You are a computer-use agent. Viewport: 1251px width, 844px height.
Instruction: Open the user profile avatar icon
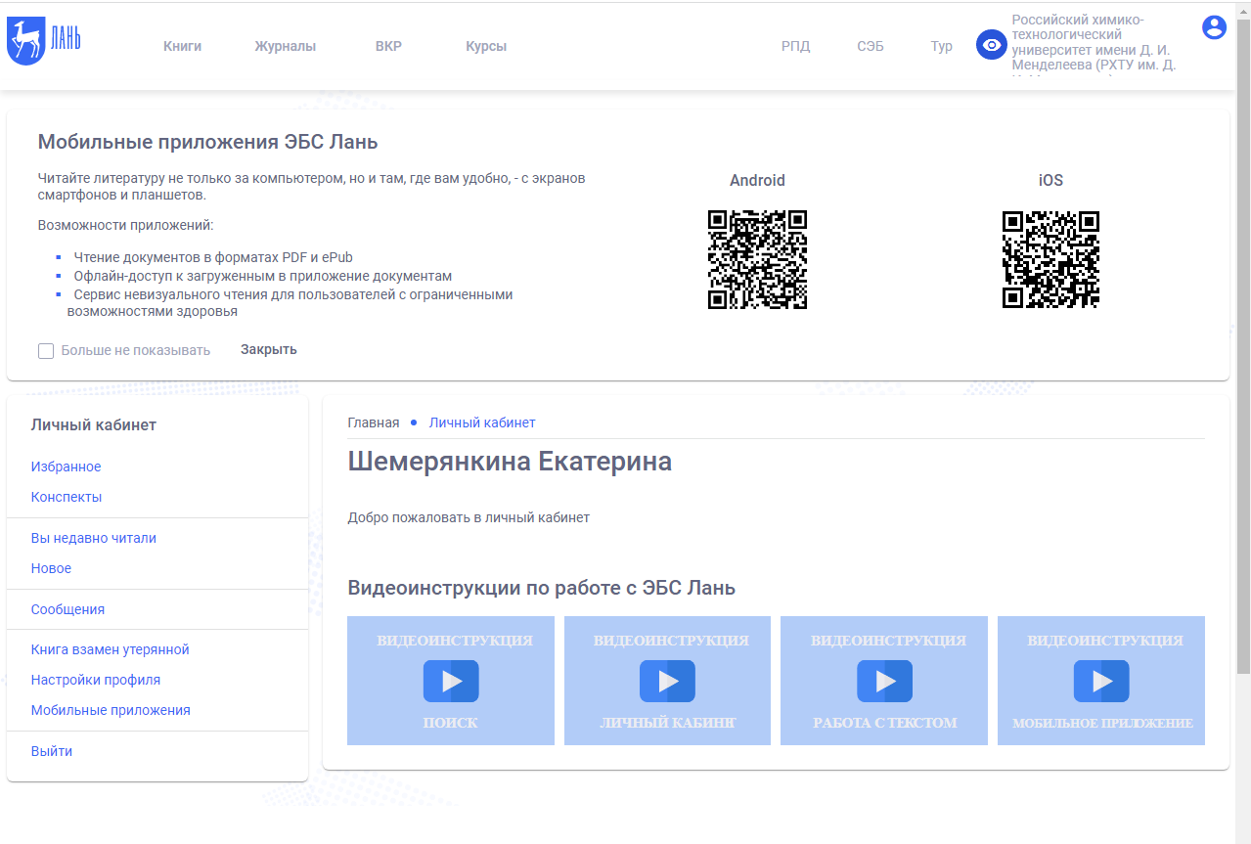coord(1214,27)
